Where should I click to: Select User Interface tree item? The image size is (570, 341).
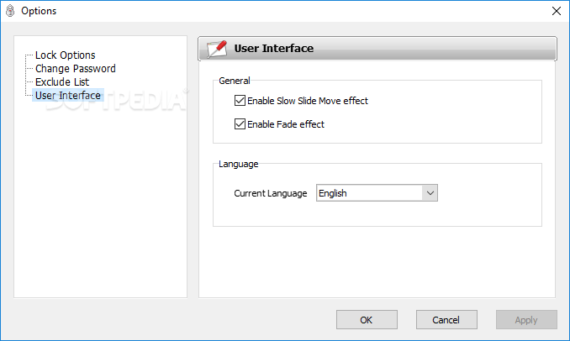click(x=68, y=96)
